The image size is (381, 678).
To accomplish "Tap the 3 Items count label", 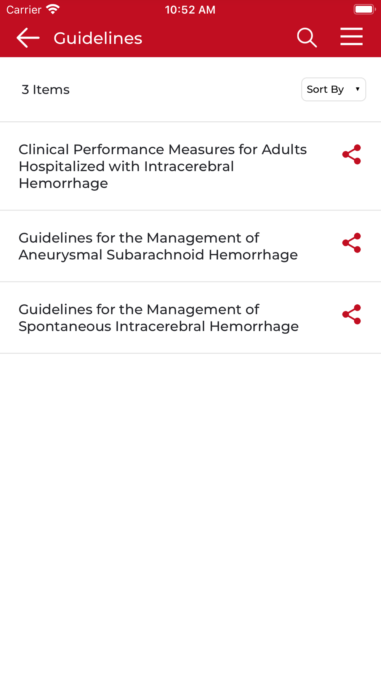I will pyautogui.click(x=46, y=90).
